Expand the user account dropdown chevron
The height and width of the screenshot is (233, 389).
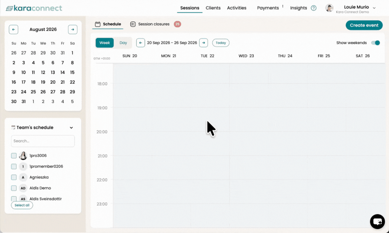(374, 8)
